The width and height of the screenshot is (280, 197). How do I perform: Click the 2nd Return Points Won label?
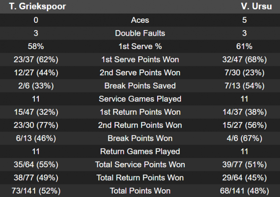pos(140,125)
